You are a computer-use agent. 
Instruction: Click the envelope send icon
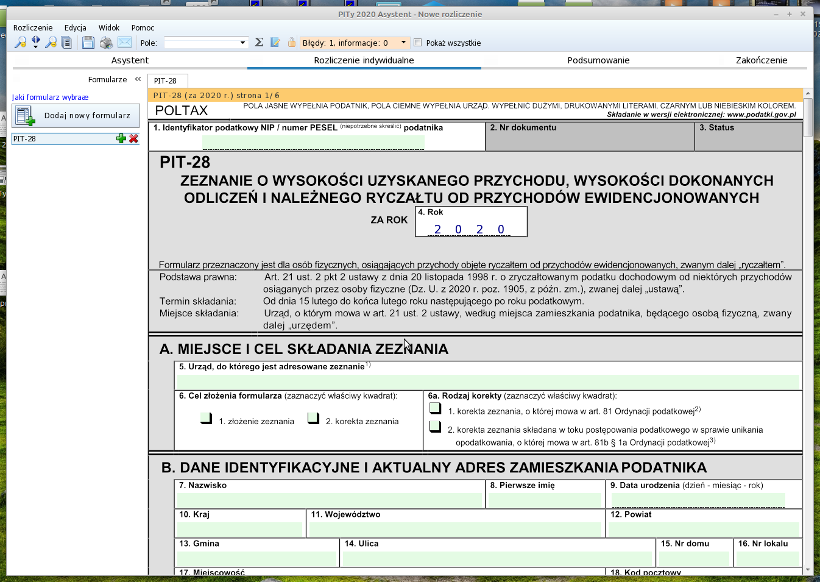click(124, 42)
